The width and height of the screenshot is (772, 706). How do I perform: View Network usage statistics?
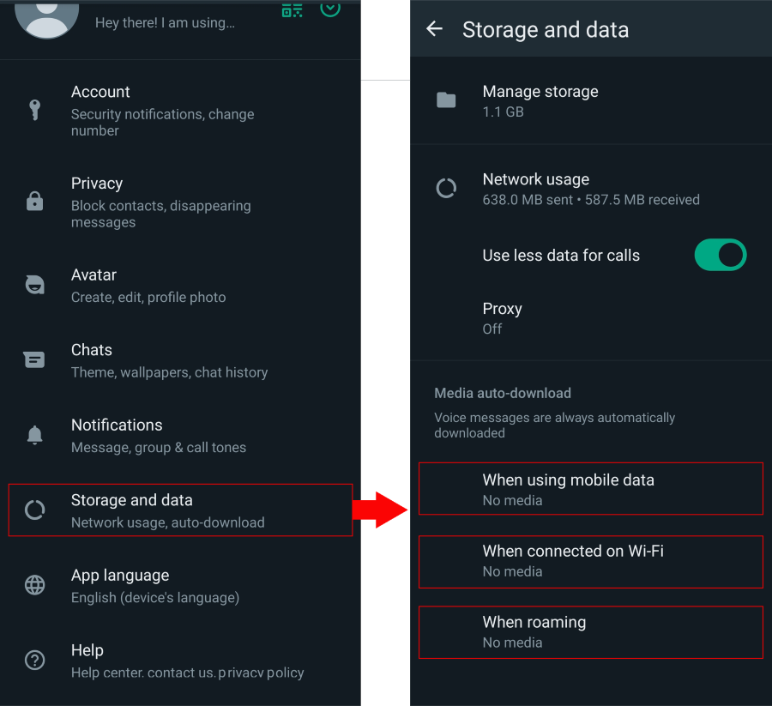[x=590, y=189]
